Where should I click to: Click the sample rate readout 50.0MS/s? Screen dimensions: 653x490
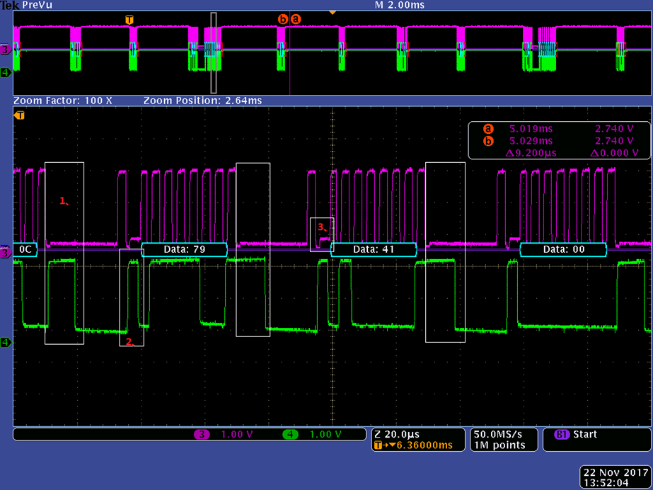497,434
